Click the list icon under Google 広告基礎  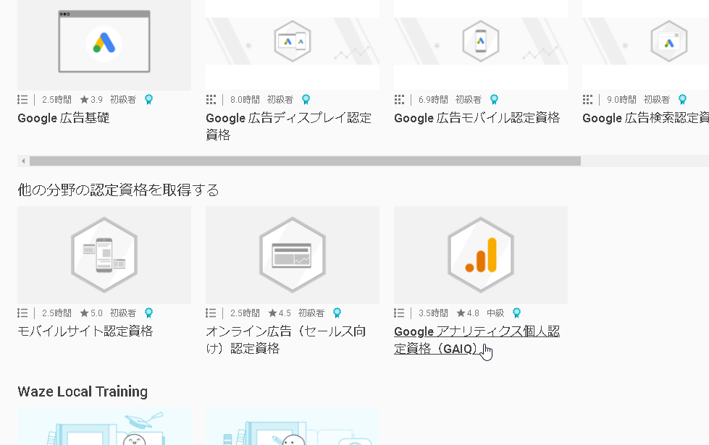click(x=22, y=100)
